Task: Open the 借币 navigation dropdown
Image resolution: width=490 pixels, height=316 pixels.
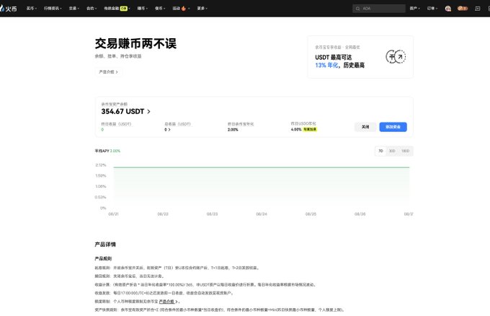Action: point(160,9)
